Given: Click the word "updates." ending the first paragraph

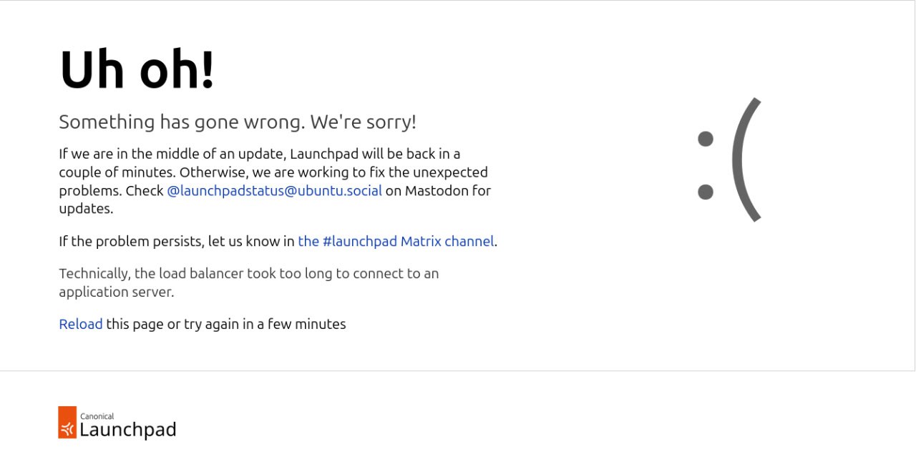Looking at the screenshot, I should coord(86,209).
